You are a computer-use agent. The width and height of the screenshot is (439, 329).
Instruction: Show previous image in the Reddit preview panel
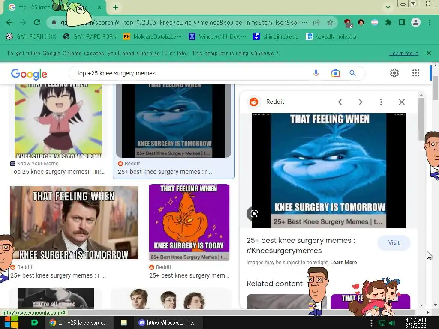[x=340, y=102]
